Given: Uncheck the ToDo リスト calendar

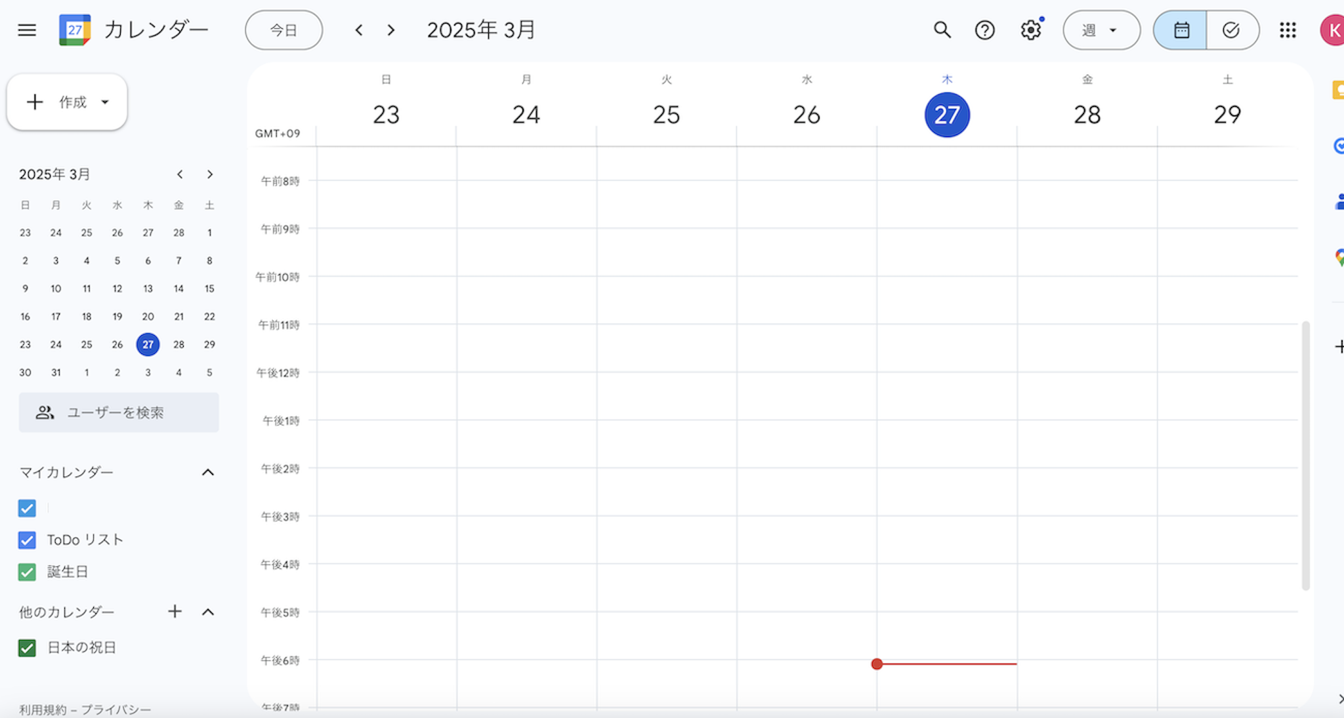Looking at the screenshot, I should (27, 540).
